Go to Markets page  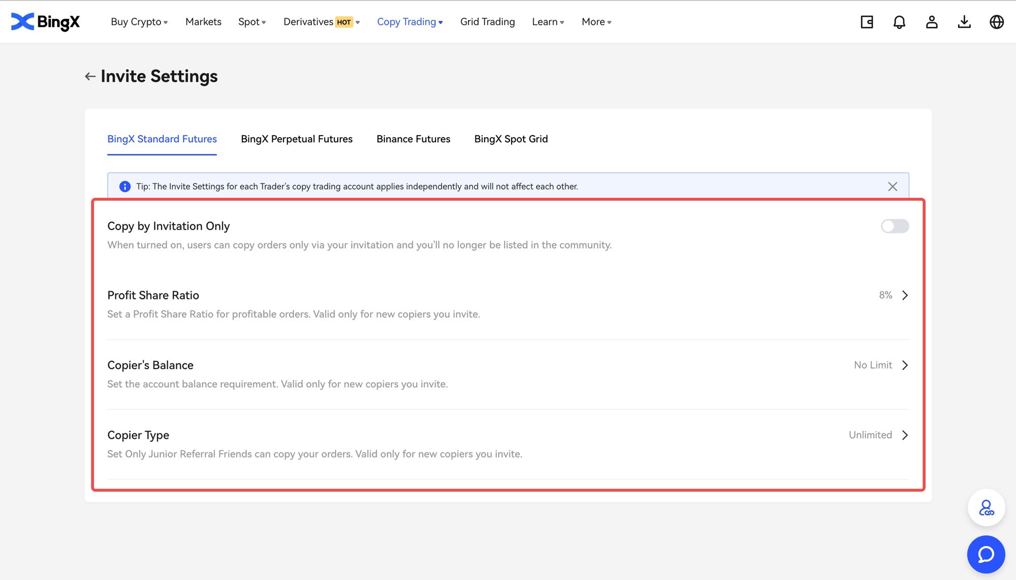tap(203, 22)
